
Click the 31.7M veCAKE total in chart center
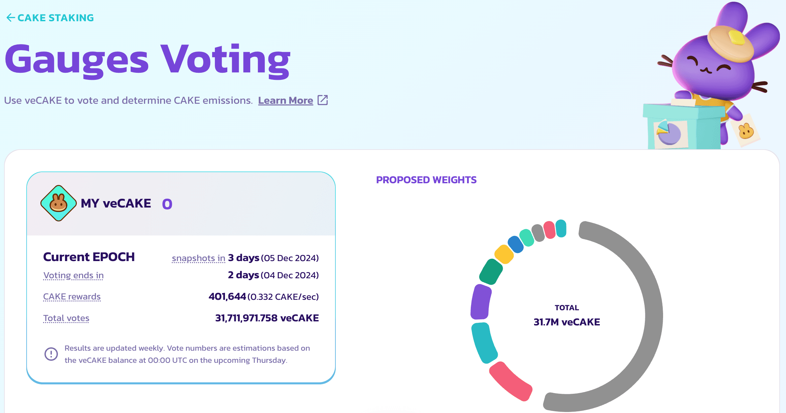[567, 322]
